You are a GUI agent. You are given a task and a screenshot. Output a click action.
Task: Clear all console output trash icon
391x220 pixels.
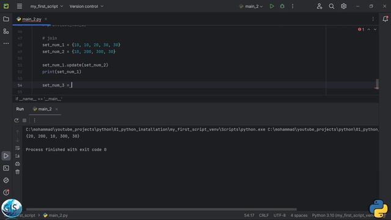point(18,172)
